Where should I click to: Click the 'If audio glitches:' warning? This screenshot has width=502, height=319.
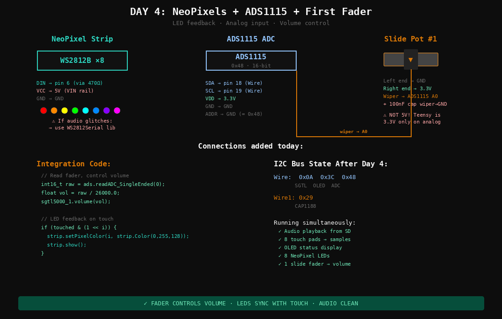pos(82,121)
